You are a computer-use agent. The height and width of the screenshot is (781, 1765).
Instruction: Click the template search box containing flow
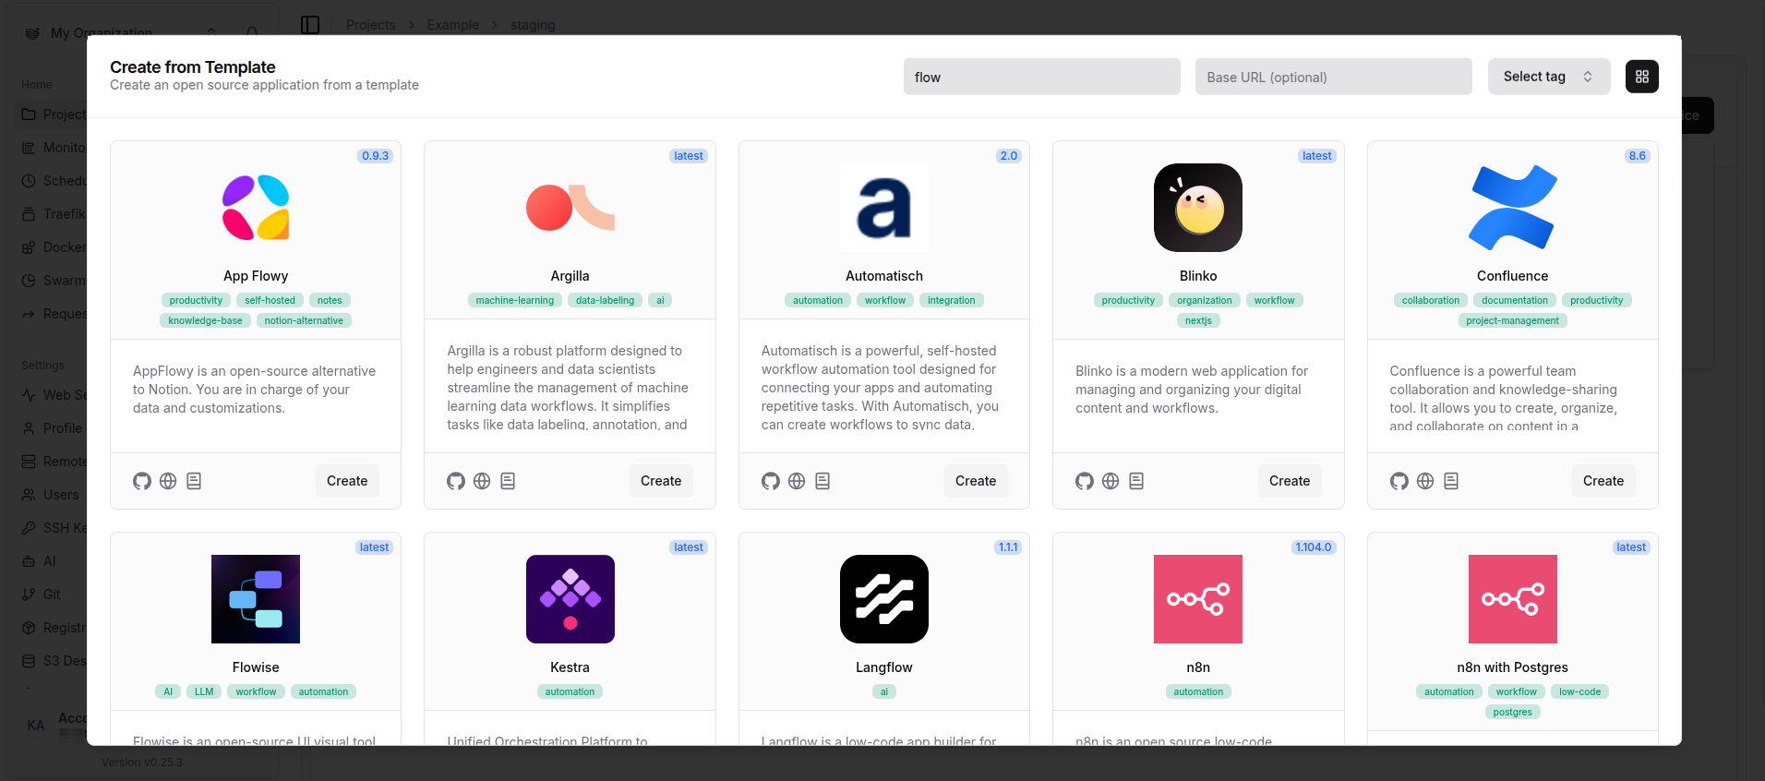pyautogui.click(x=1042, y=77)
